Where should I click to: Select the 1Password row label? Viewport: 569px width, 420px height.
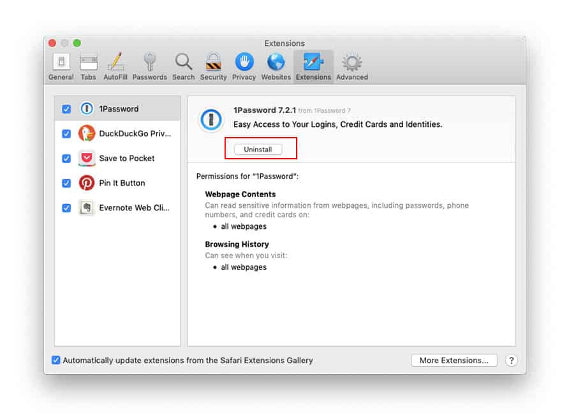pyautogui.click(x=119, y=109)
